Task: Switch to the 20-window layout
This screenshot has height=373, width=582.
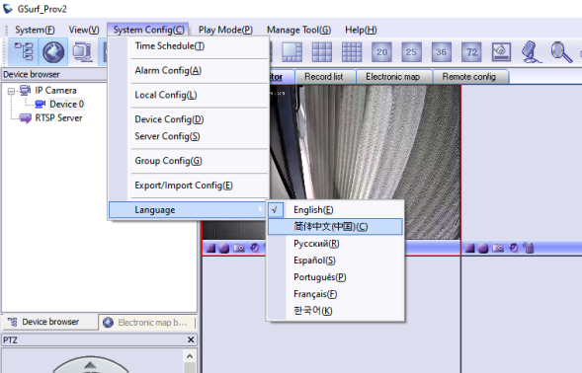Action: [x=381, y=52]
